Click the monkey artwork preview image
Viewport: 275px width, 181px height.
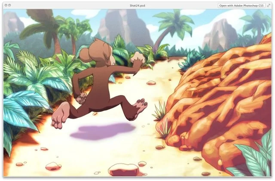137,93
